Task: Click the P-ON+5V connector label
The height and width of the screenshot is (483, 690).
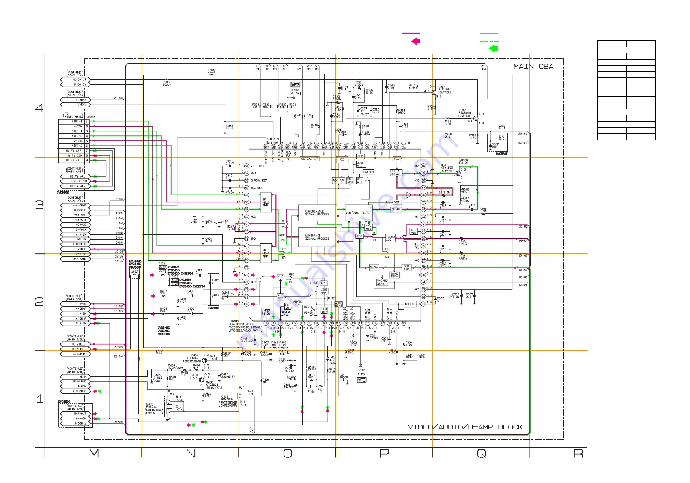Action: pos(76,84)
